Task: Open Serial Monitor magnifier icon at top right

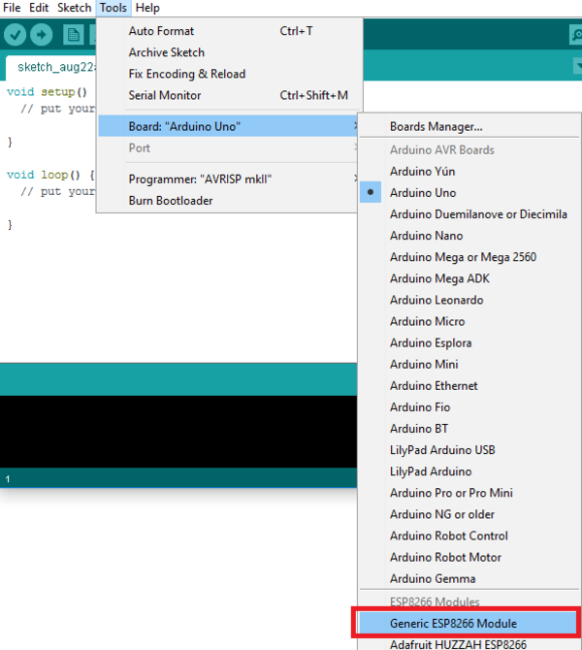Action: 576,34
